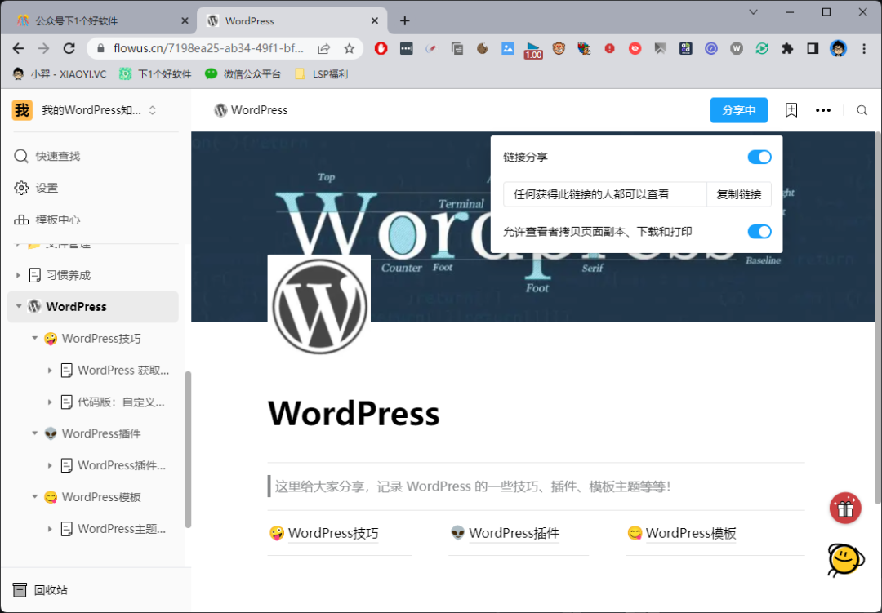
Task: Click the blue 分享中 share button
Action: (x=738, y=110)
